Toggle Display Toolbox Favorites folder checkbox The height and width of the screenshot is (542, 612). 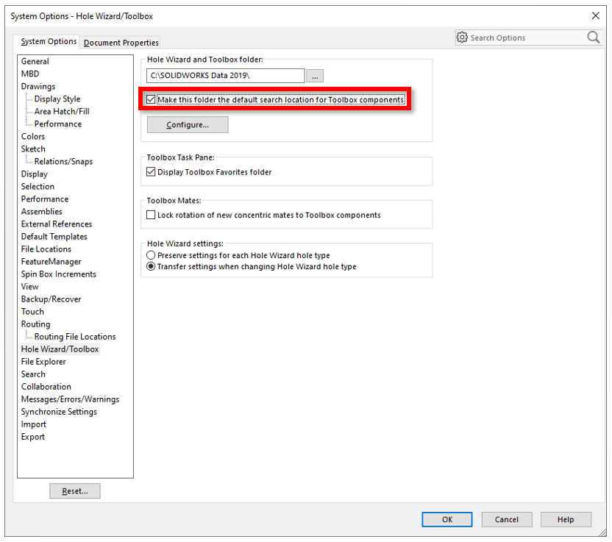[152, 172]
